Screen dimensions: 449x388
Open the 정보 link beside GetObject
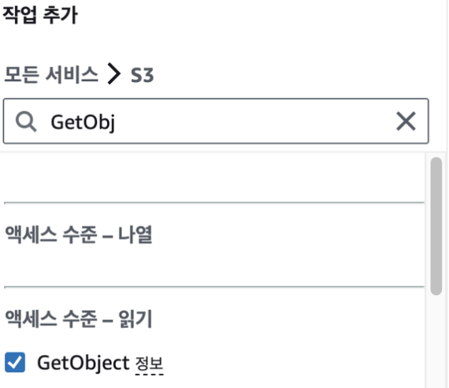(149, 364)
